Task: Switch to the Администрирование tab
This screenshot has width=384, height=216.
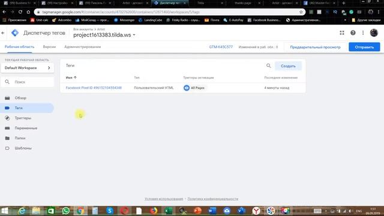Action: (83, 47)
